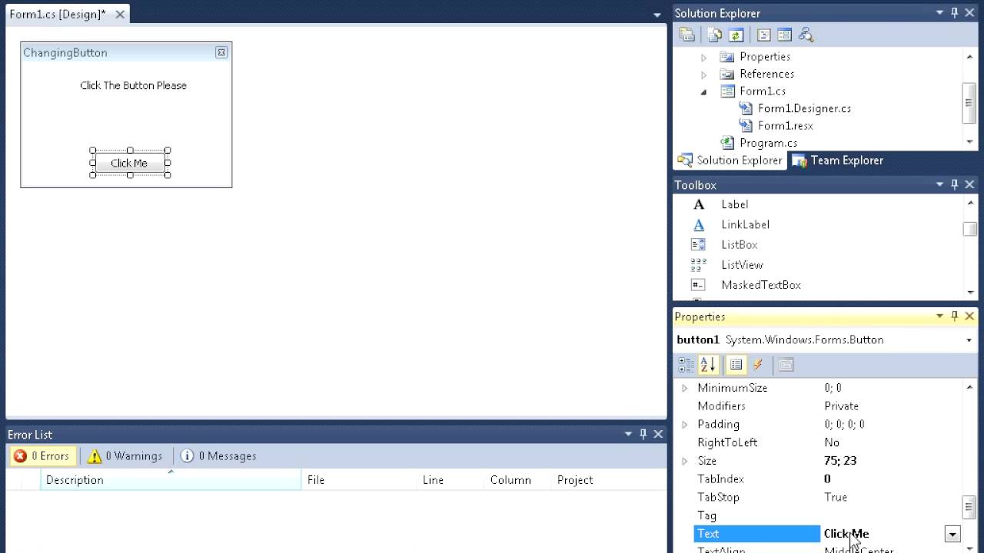Sort Error List by Project column
The width and height of the screenshot is (984, 553).
pos(607,480)
